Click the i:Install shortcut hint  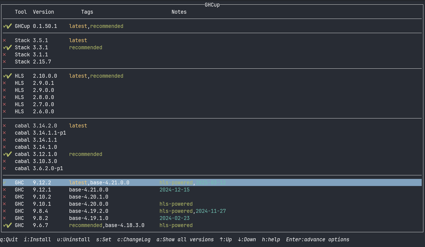(38, 240)
